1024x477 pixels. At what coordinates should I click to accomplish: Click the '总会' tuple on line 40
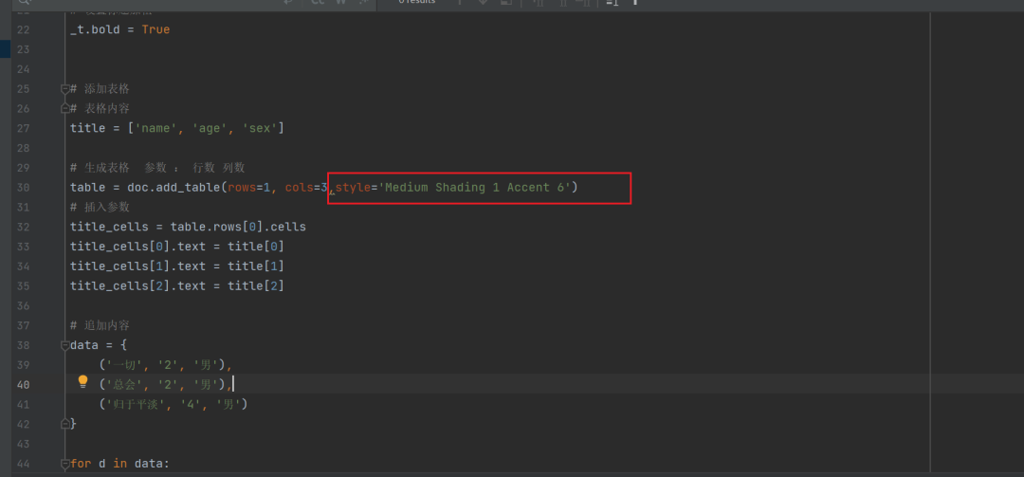point(165,384)
